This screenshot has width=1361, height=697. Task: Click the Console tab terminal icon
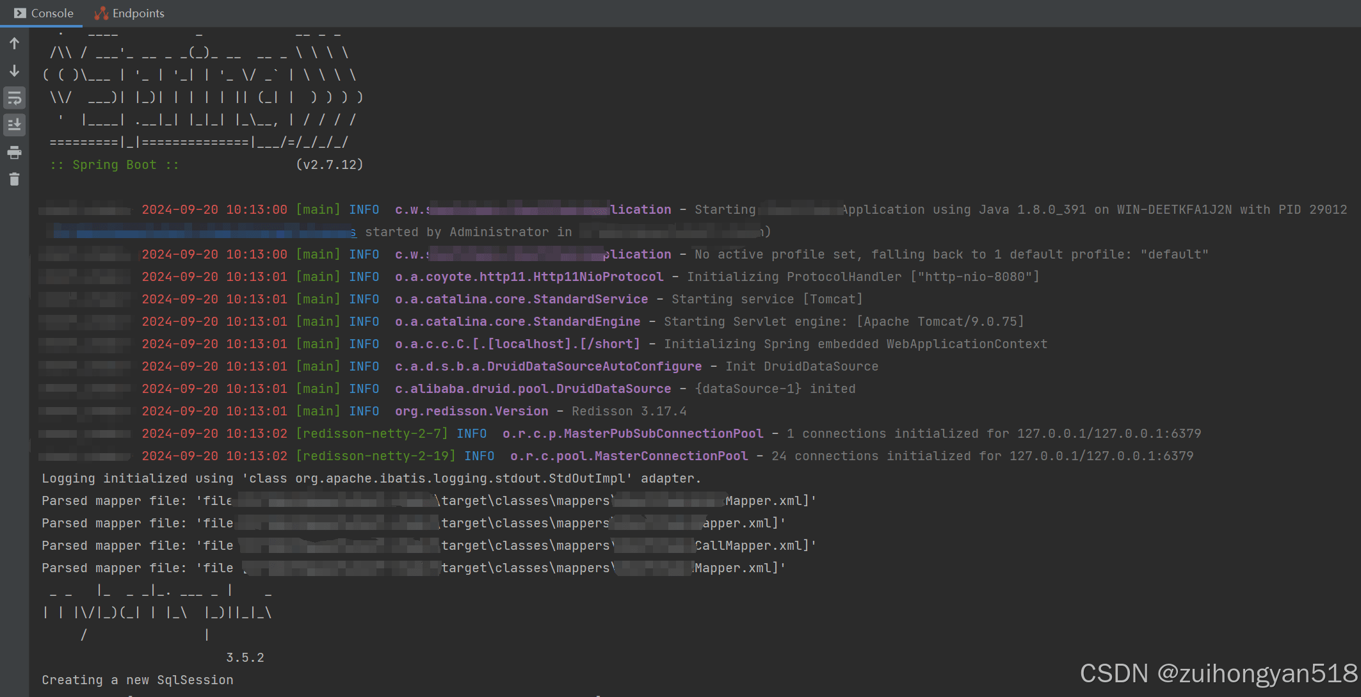coord(20,13)
